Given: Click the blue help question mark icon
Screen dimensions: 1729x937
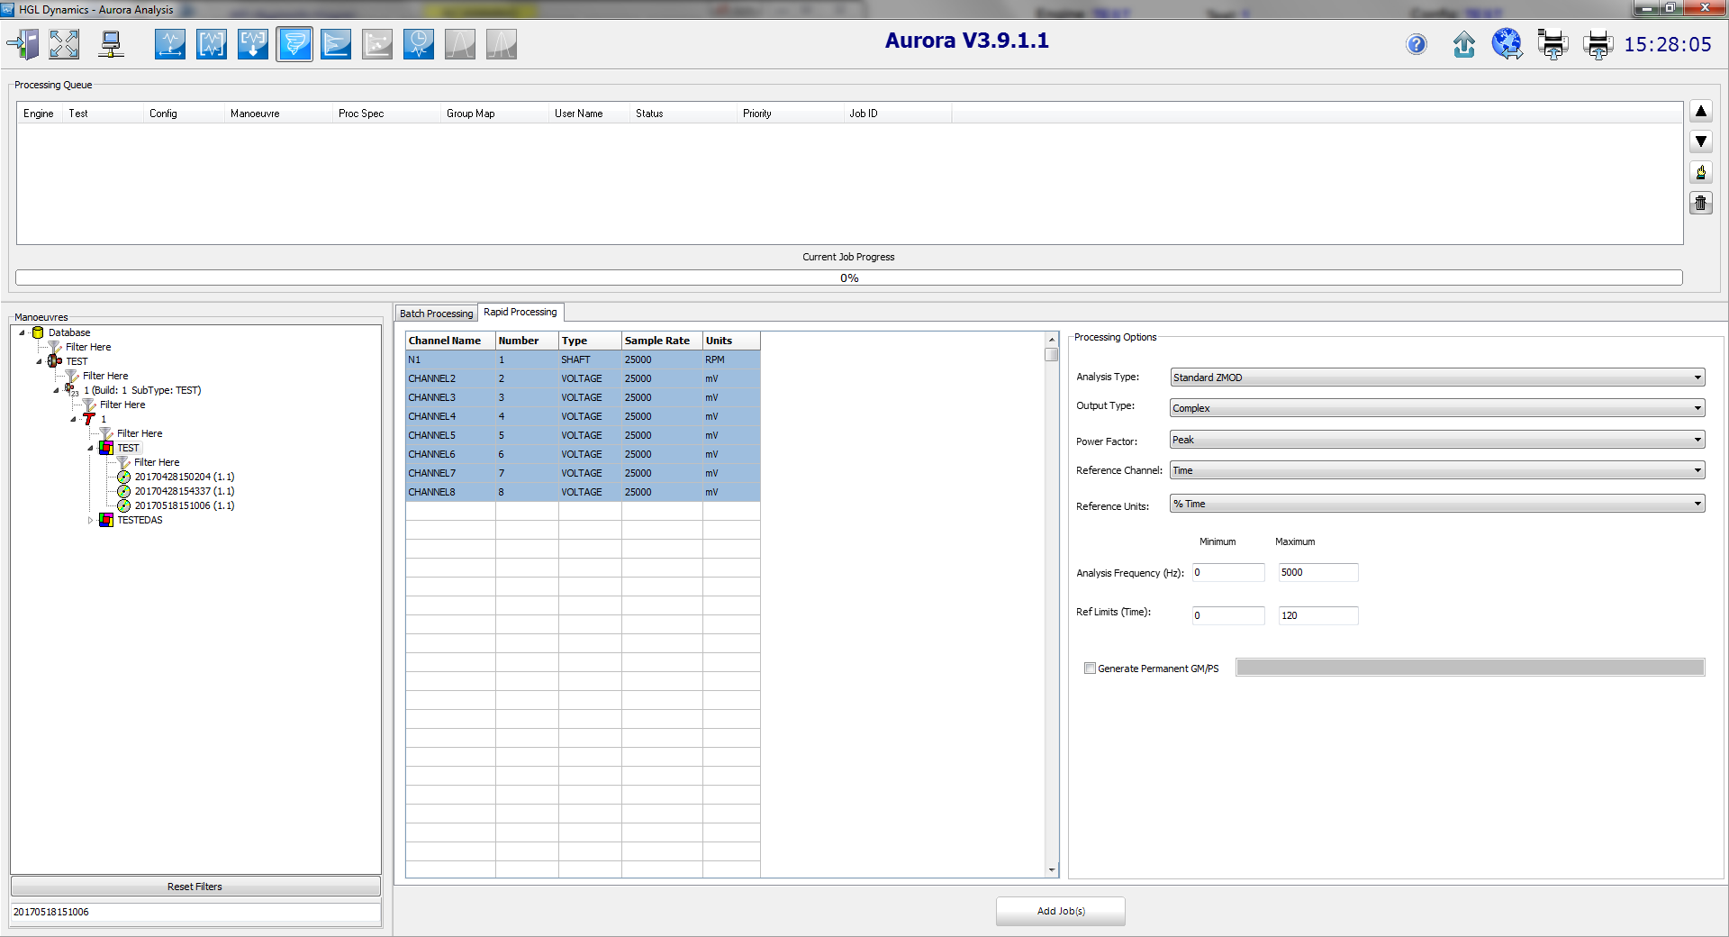Looking at the screenshot, I should click(1417, 44).
